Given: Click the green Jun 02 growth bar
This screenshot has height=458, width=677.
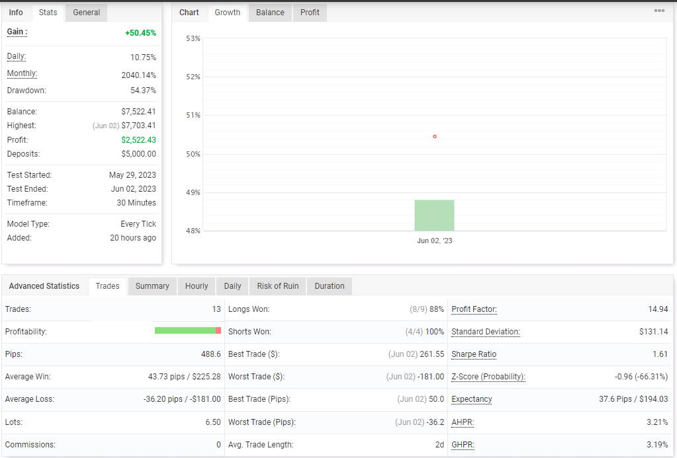Looking at the screenshot, I should (434, 215).
